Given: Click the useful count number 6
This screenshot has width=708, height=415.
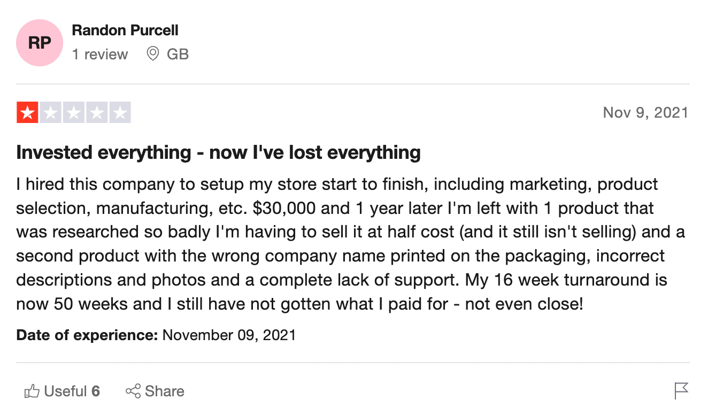Looking at the screenshot, I should (x=96, y=391).
